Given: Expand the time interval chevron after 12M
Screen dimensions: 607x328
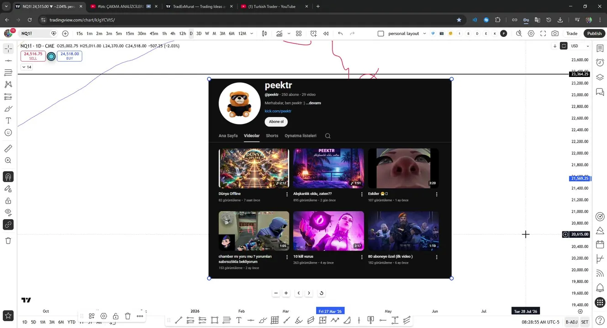Looking at the screenshot, I should point(252,33).
